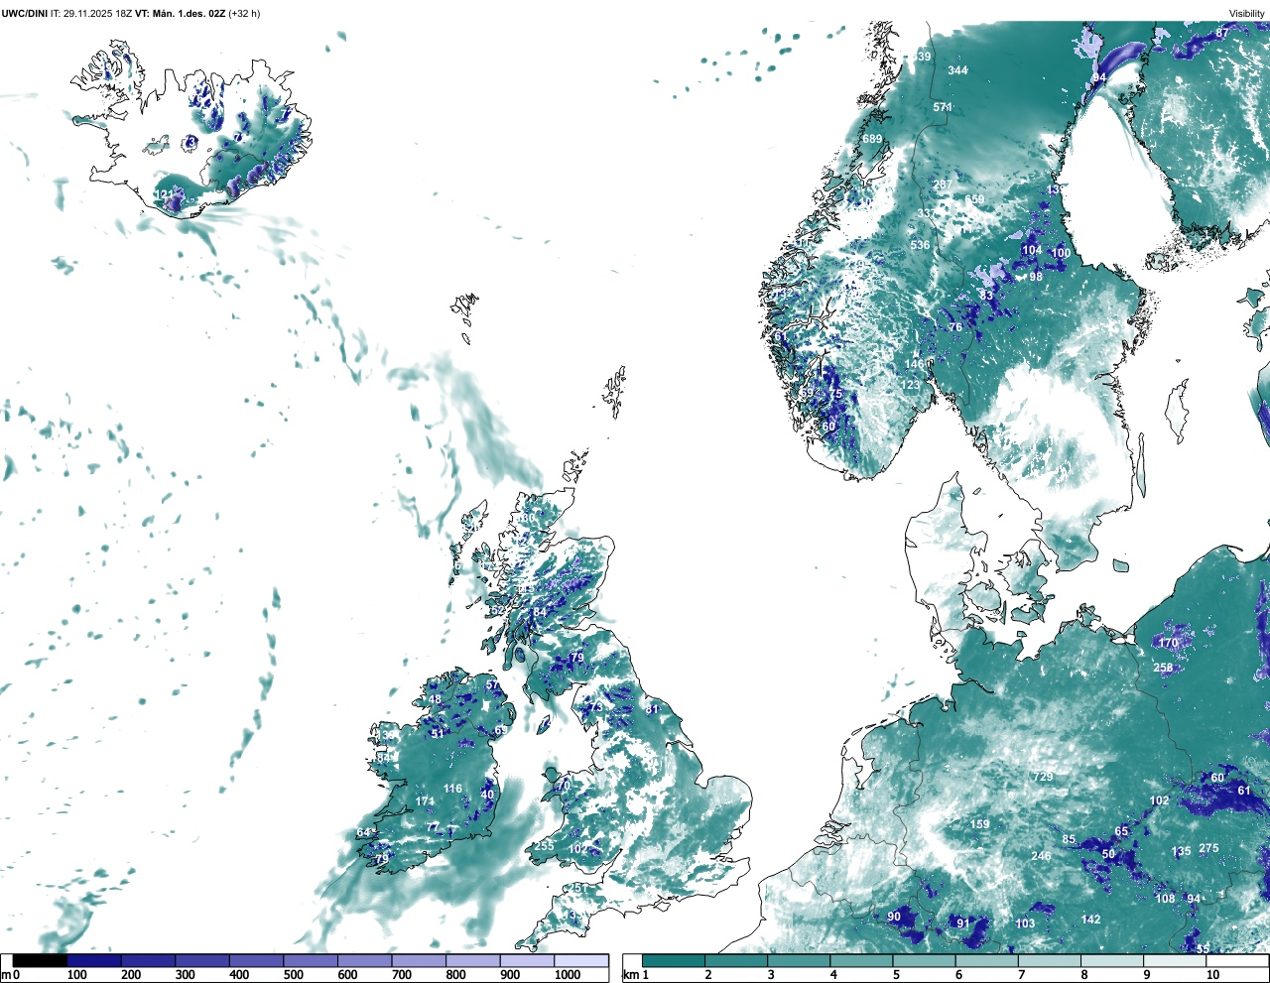Viewport: 1270px width, 983px height.
Task: Click the '40' visibility value on Ireland's east coast
Action: click(487, 795)
